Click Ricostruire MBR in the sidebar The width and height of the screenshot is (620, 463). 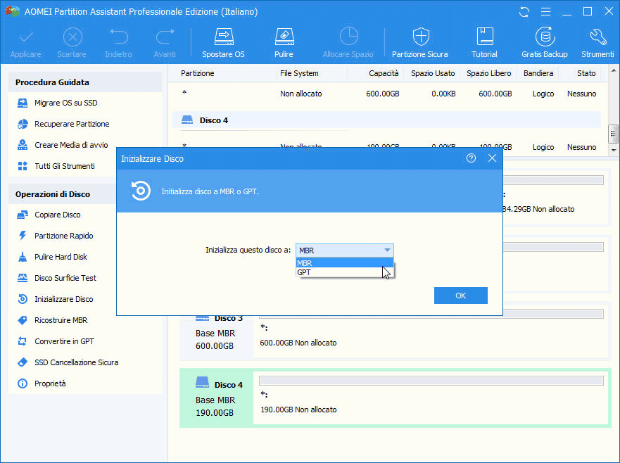[61, 320]
